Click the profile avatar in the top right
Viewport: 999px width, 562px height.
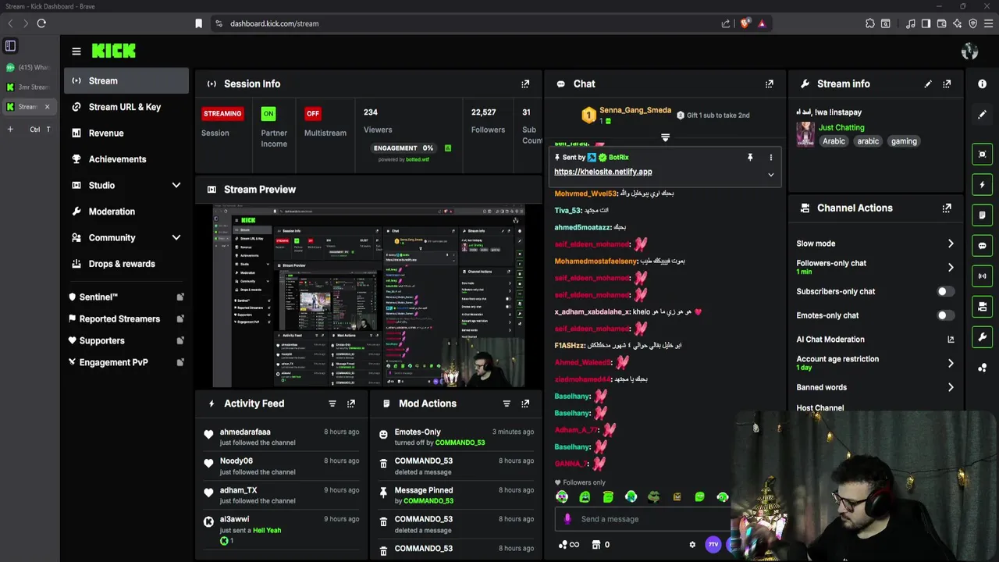(x=970, y=52)
